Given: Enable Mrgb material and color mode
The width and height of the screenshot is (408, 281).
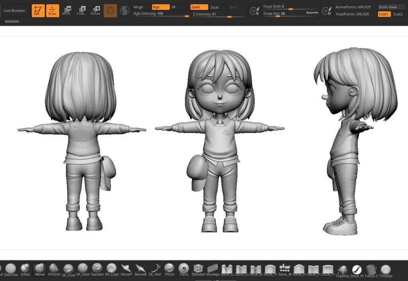Looking at the screenshot, I should [138, 7].
